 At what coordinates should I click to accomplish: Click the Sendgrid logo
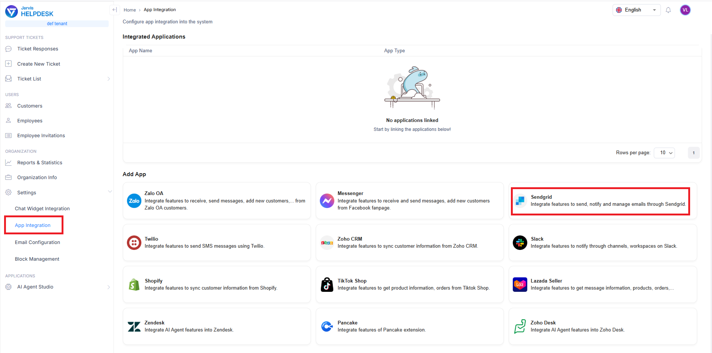click(520, 201)
